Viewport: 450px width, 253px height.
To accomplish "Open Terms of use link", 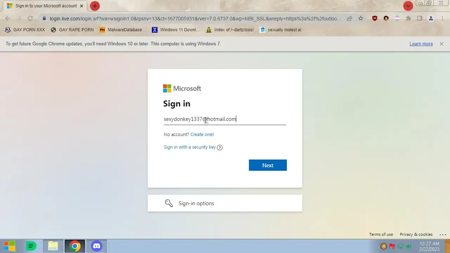I will [x=381, y=234].
